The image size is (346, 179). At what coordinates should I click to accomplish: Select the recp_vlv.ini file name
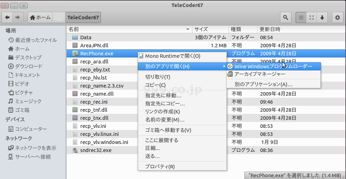94,126
